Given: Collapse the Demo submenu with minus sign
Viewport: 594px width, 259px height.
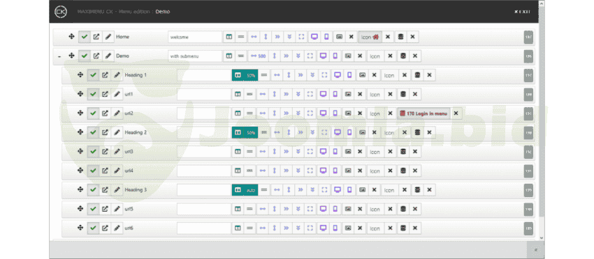Looking at the screenshot, I should [59, 56].
